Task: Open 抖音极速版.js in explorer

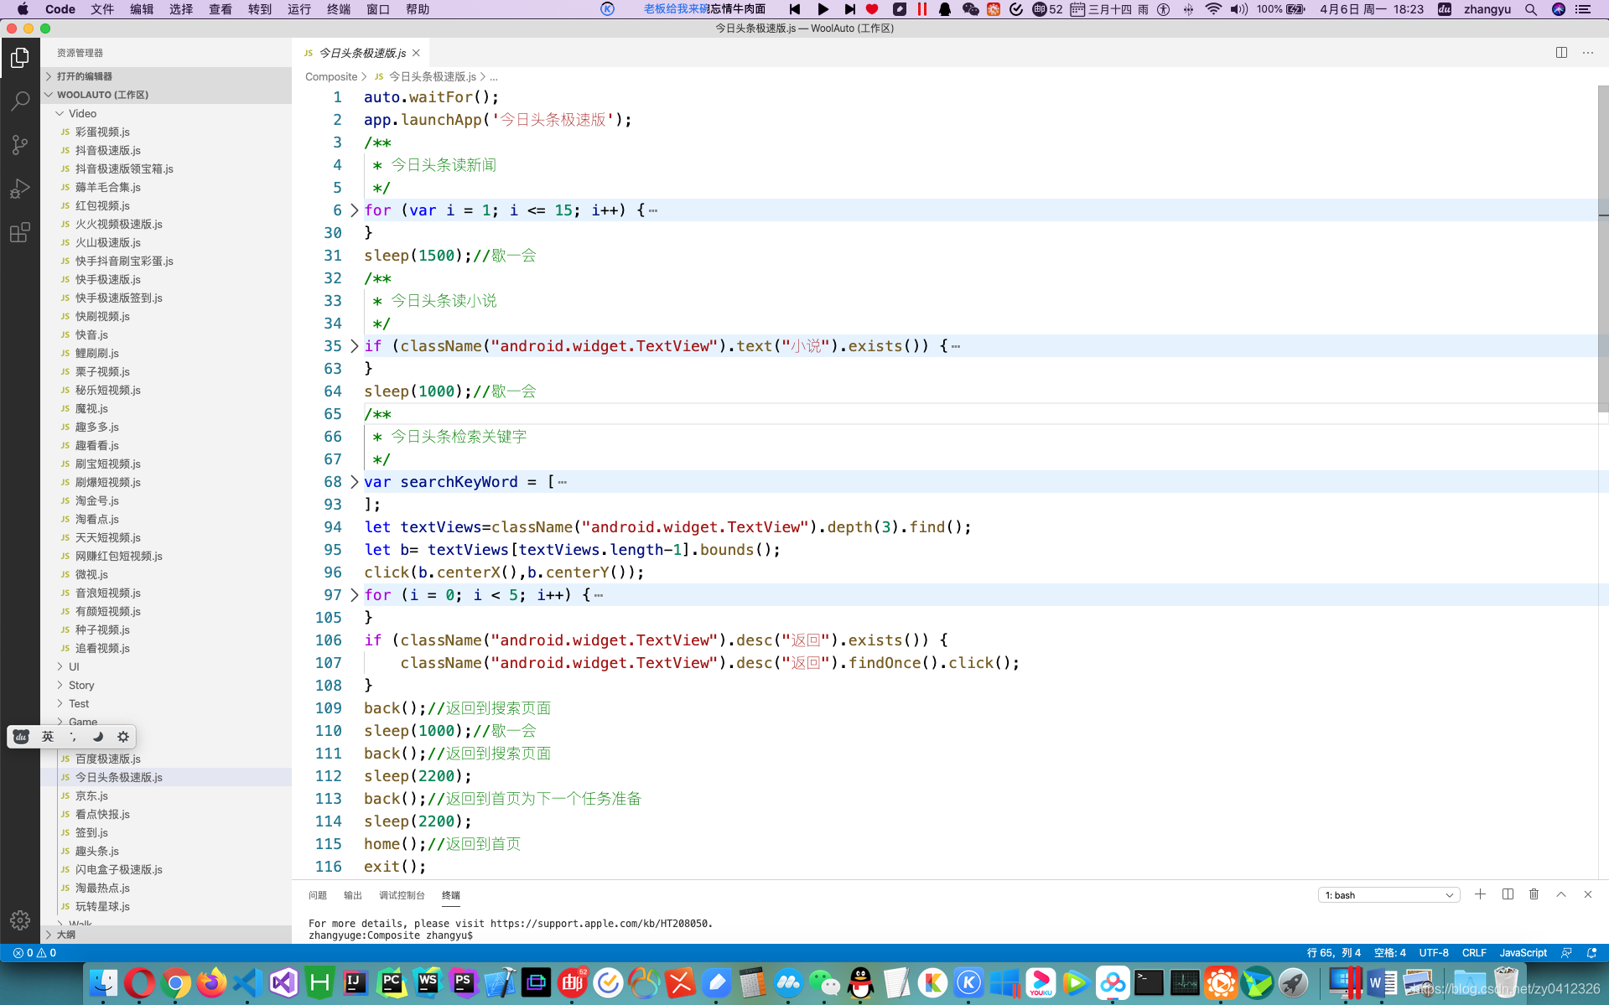Action: pos(108,150)
